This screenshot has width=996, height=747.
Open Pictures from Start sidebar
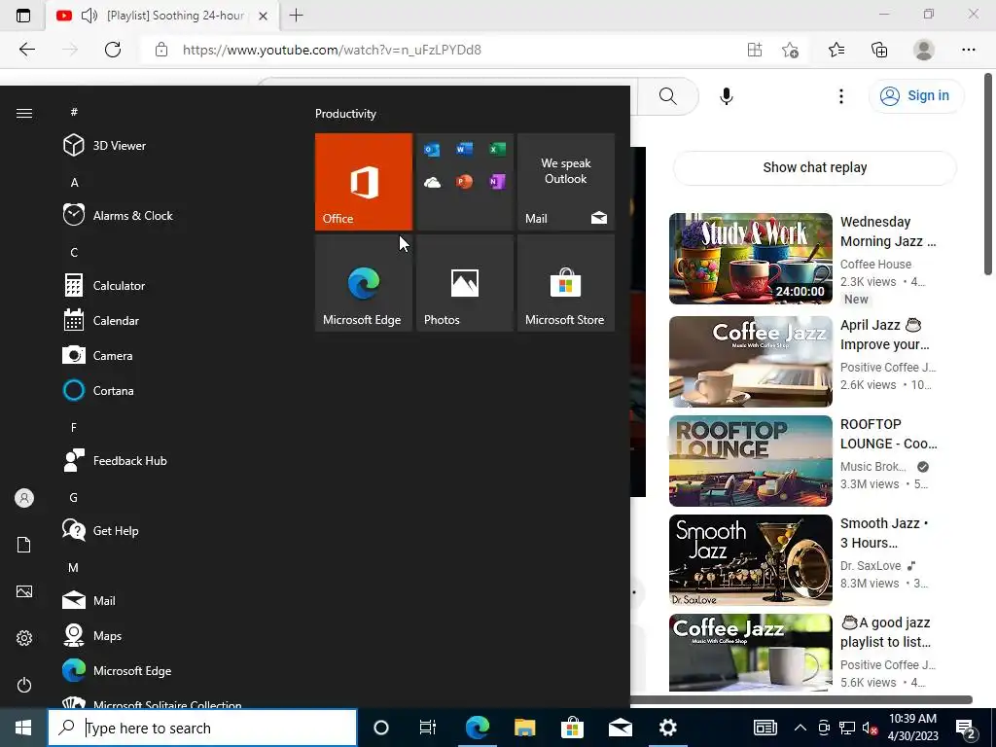pyautogui.click(x=24, y=591)
